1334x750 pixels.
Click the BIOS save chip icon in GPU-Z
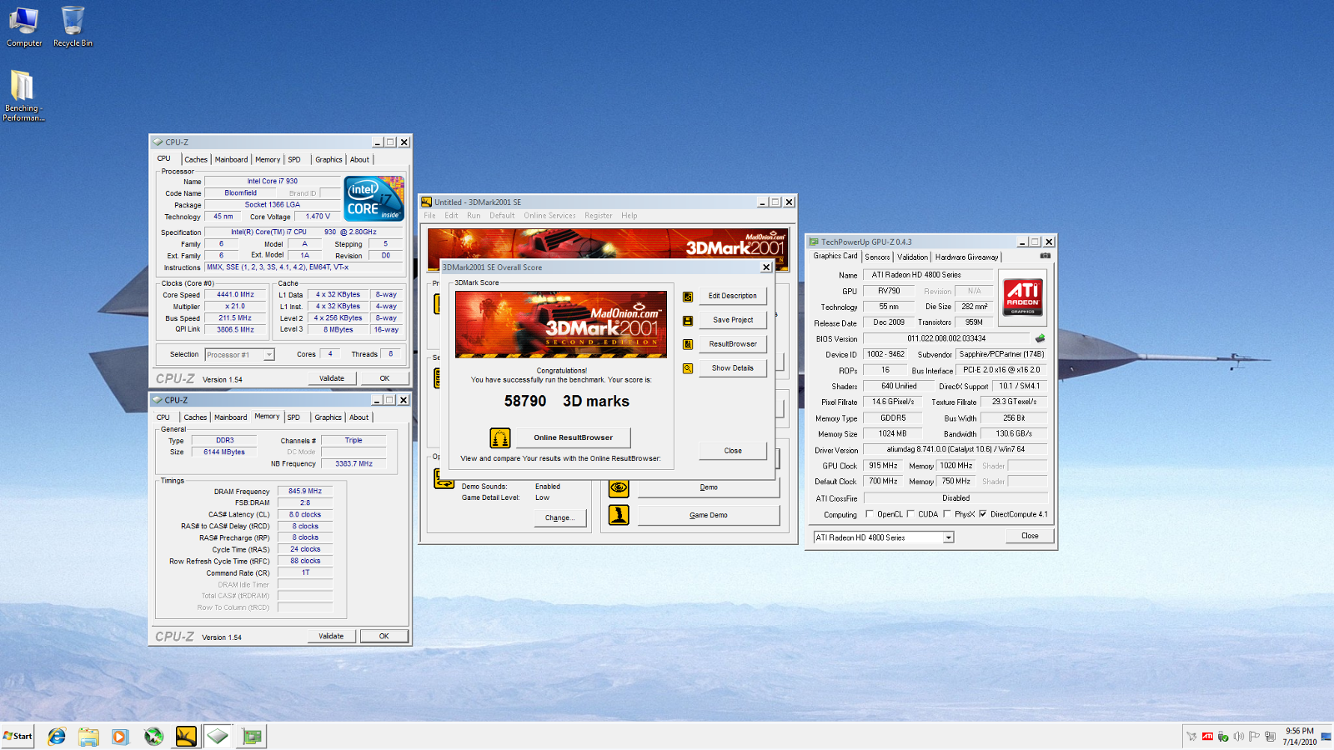coord(1040,338)
